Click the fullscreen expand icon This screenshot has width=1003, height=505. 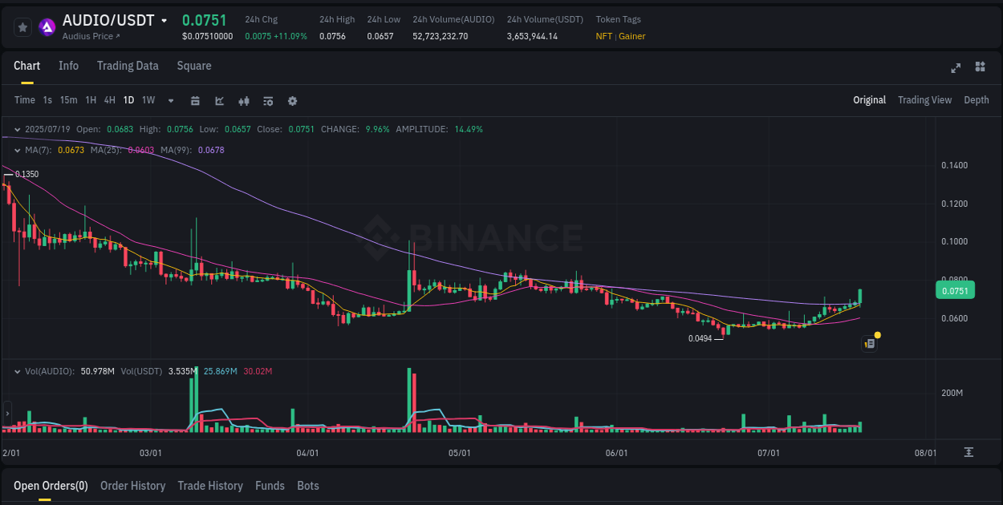pyautogui.click(x=955, y=68)
